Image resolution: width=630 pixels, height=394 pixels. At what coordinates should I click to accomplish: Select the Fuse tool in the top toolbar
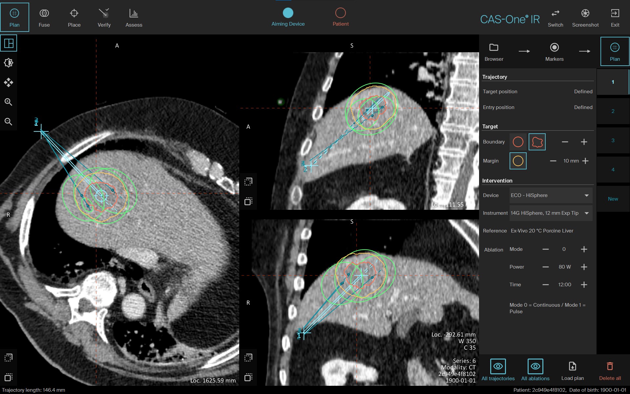coord(44,17)
